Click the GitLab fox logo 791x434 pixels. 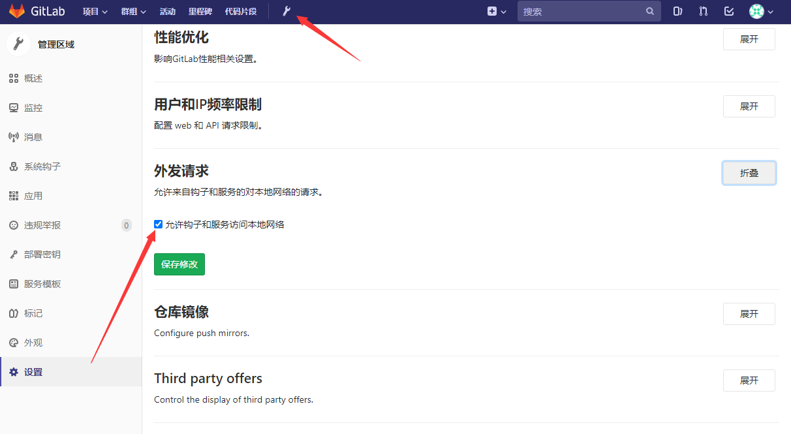(18, 10)
